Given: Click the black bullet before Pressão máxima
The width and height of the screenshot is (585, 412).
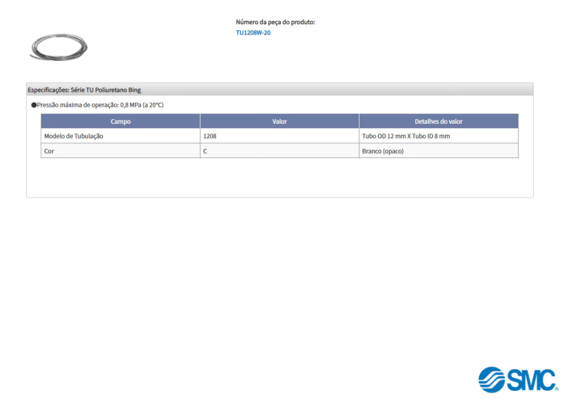Looking at the screenshot, I should [x=34, y=105].
